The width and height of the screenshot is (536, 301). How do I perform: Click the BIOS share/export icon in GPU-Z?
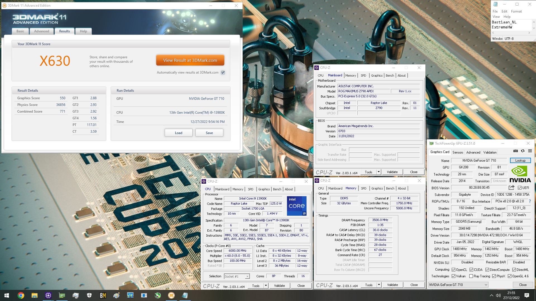tap(511, 188)
